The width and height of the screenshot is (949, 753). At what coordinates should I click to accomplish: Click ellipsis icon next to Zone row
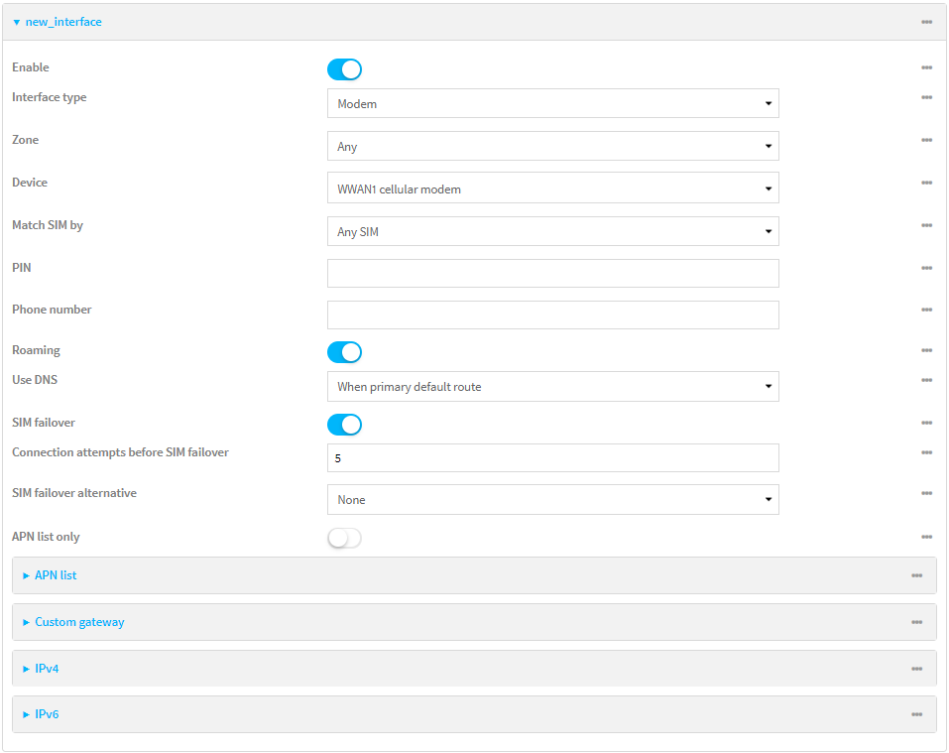pyautogui.click(x=926, y=140)
